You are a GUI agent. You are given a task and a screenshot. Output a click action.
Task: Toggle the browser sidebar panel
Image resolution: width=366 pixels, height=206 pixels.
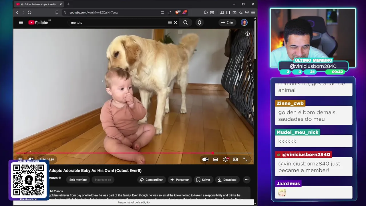point(228,13)
